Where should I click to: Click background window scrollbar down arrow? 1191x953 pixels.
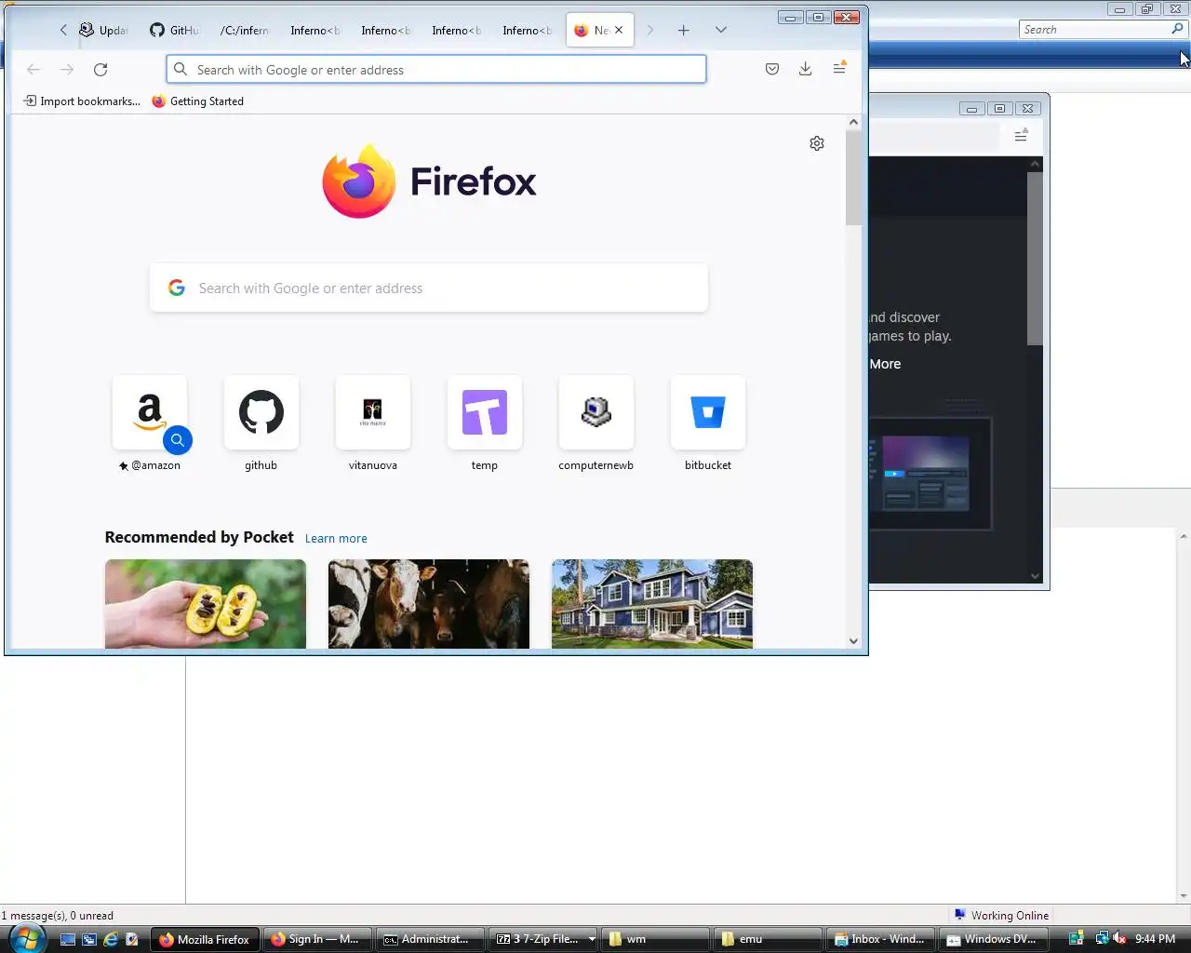(x=1035, y=576)
